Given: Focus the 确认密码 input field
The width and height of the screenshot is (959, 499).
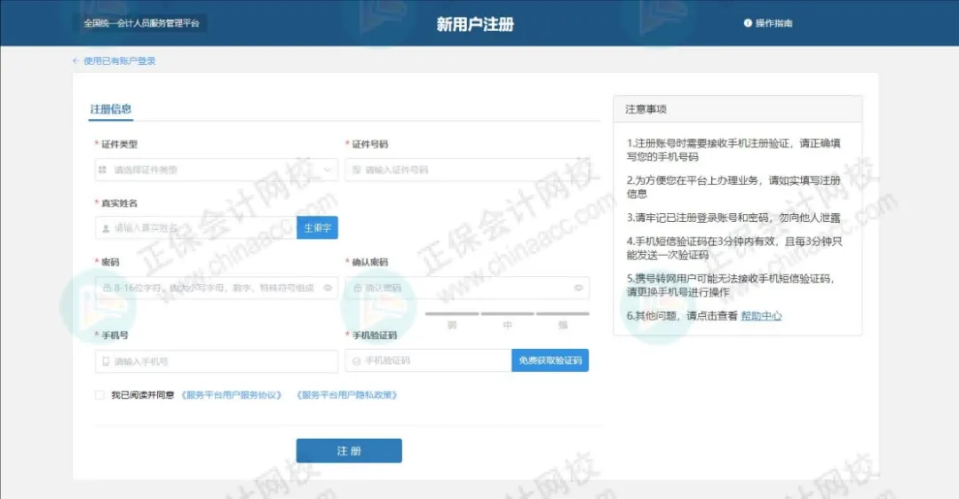Looking at the screenshot, I should tap(467, 288).
